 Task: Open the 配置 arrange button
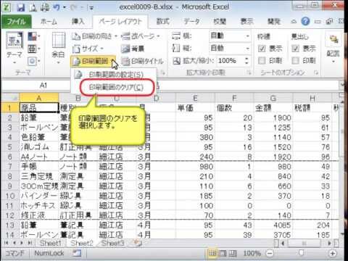coord(333,49)
